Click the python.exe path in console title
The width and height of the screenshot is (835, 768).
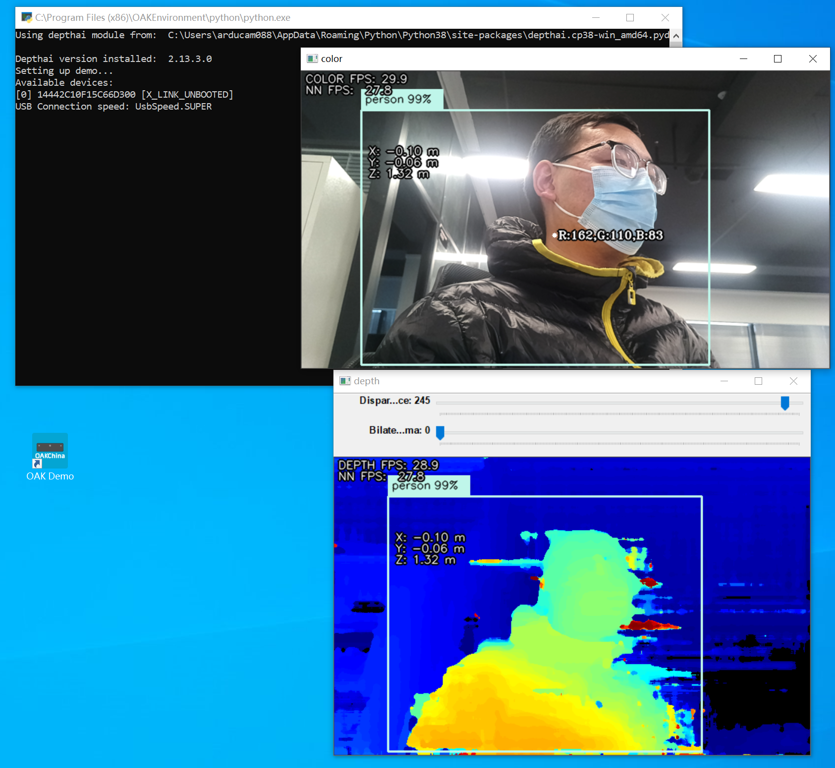pos(163,17)
